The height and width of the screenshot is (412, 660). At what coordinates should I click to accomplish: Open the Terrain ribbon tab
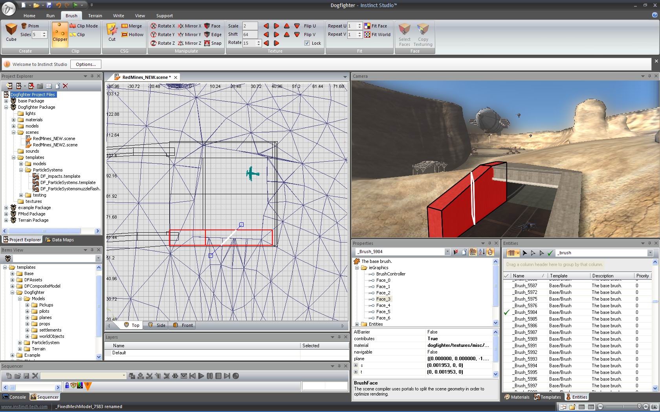point(95,16)
